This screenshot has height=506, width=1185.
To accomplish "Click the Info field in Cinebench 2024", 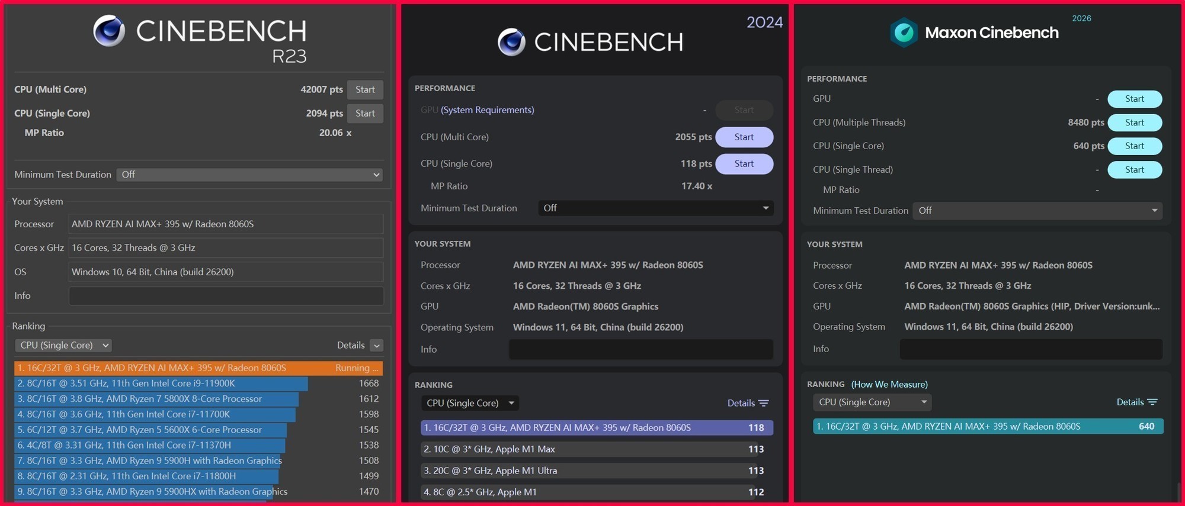I will pos(641,349).
